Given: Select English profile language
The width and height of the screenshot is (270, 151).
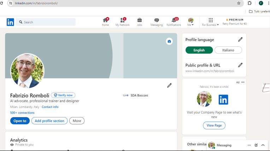Looking at the screenshot, I should (x=199, y=50).
